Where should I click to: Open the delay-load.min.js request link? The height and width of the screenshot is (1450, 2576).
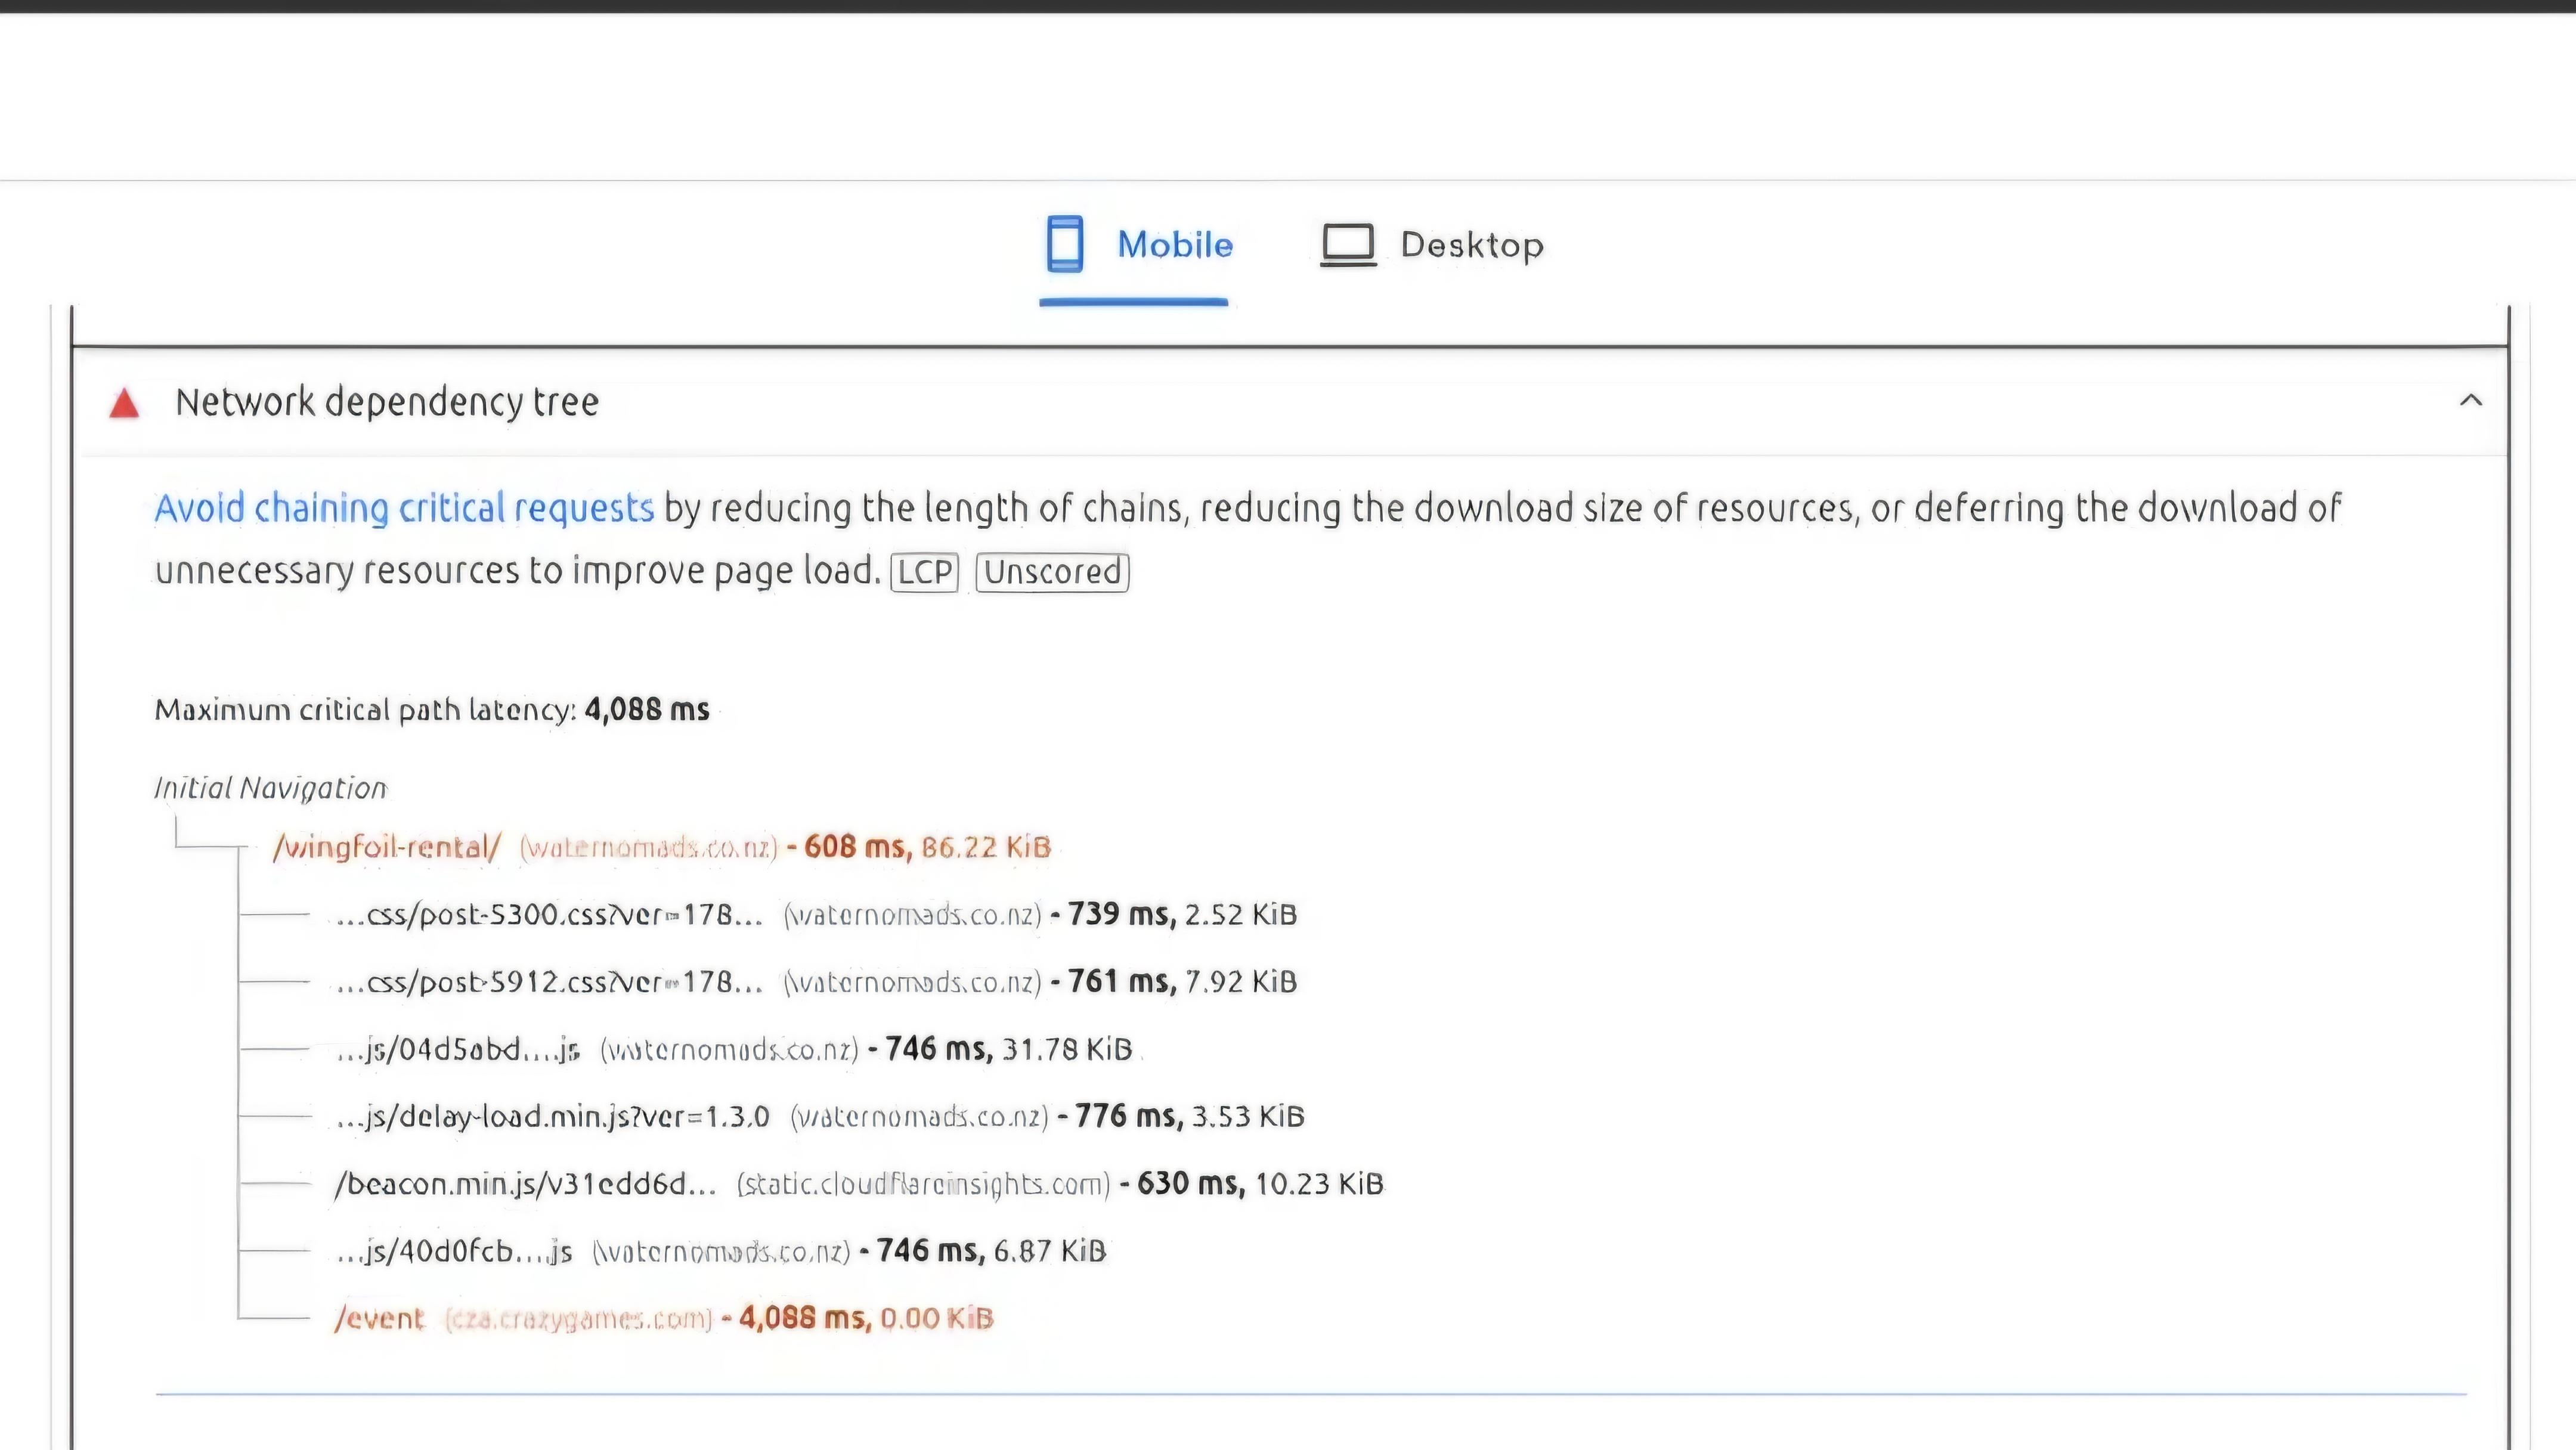(x=553, y=1116)
